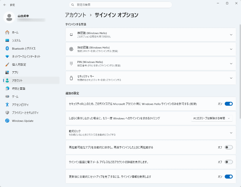Click アカウント breadcrumb link
The image size is (241, 187).
pos(76,15)
